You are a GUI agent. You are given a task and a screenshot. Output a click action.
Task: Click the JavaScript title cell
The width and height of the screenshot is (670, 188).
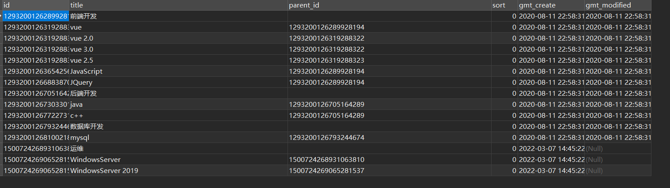click(178, 71)
